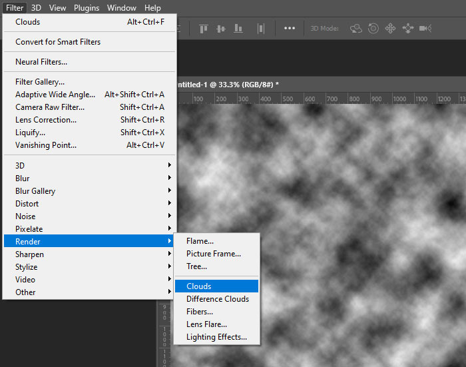Image resolution: width=466 pixels, height=367 pixels.
Task: Choose Difference Clouds from Render submenu
Action: pyautogui.click(x=217, y=299)
